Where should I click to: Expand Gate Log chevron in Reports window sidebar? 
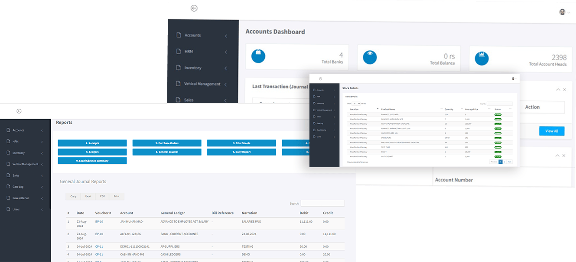(42, 187)
